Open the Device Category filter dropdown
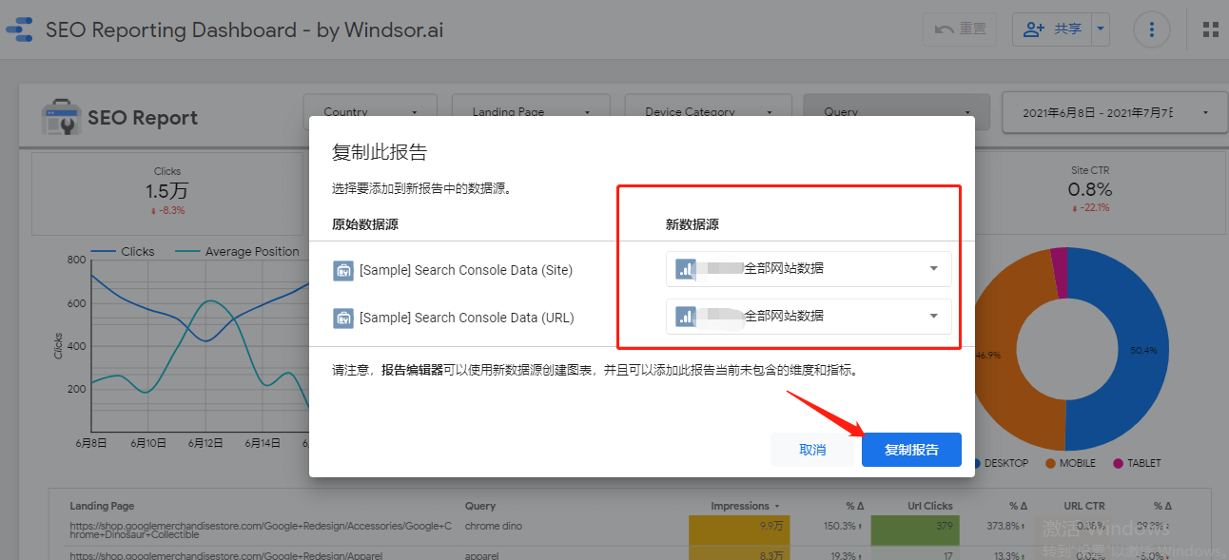Image resolution: width=1229 pixels, height=560 pixels. [x=708, y=112]
